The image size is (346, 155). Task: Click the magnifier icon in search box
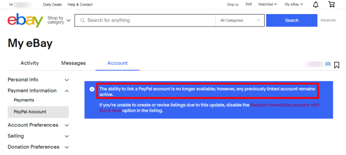click(82, 20)
